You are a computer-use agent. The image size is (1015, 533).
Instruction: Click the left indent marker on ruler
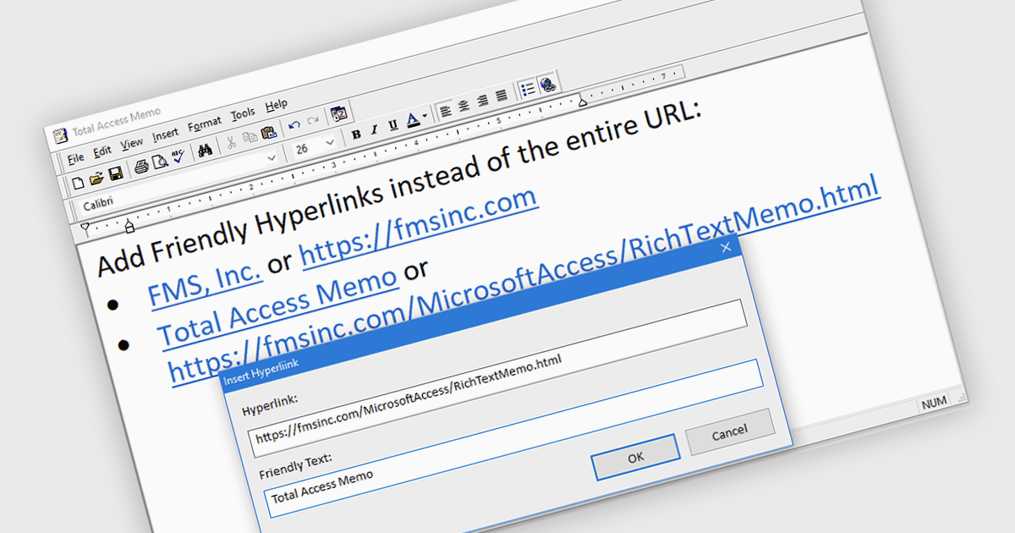(129, 227)
